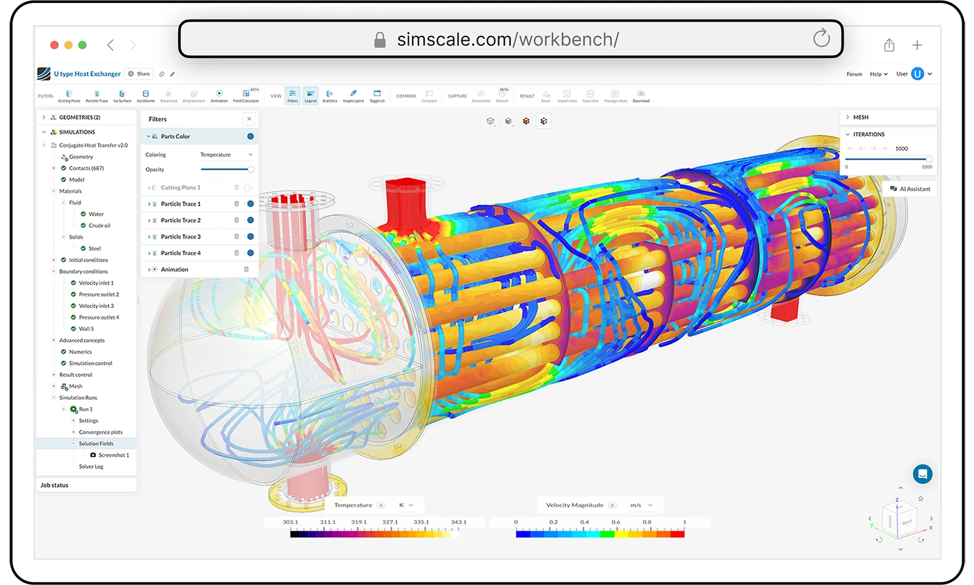Image resolution: width=974 pixels, height=585 pixels.
Task: Click the Share button
Action: (139, 74)
